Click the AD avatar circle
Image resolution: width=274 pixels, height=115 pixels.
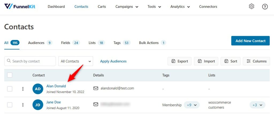click(38, 89)
